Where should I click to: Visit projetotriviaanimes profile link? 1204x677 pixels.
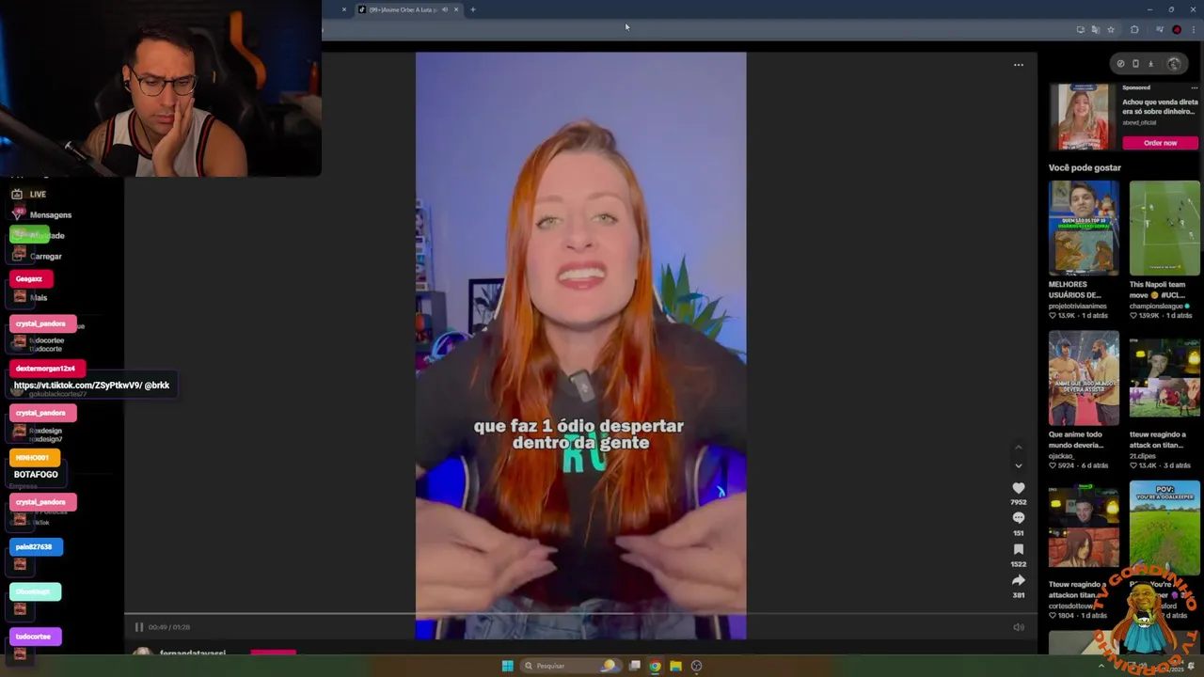coord(1078,306)
